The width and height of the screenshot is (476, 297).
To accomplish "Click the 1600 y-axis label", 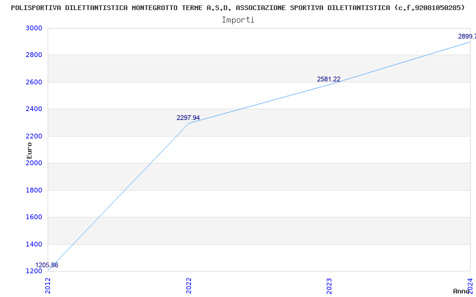I will [33, 217].
